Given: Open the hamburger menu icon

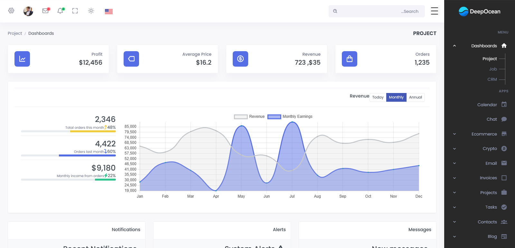Looking at the screenshot, I should 434,11.
